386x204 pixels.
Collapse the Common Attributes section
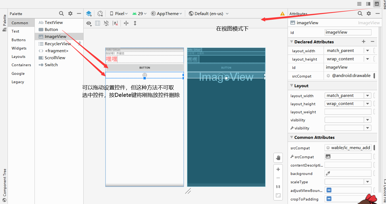[x=291, y=137]
